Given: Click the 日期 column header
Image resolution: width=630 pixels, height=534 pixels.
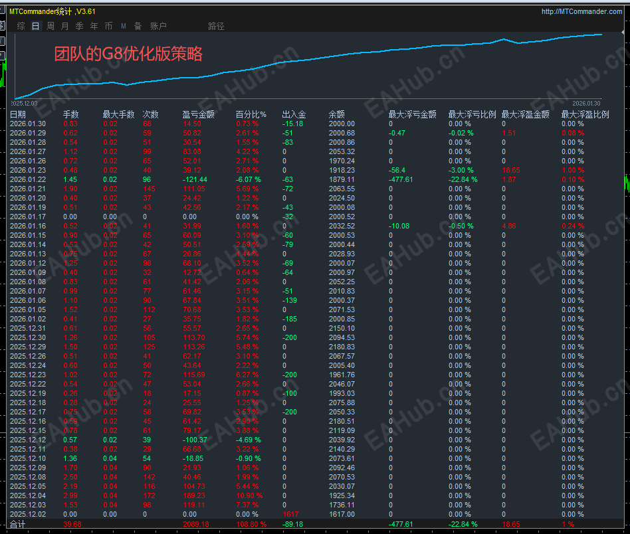Looking at the screenshot, I should pos(18,114).
